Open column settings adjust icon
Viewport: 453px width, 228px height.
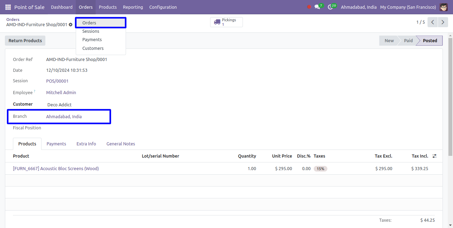tap(435, 156)
